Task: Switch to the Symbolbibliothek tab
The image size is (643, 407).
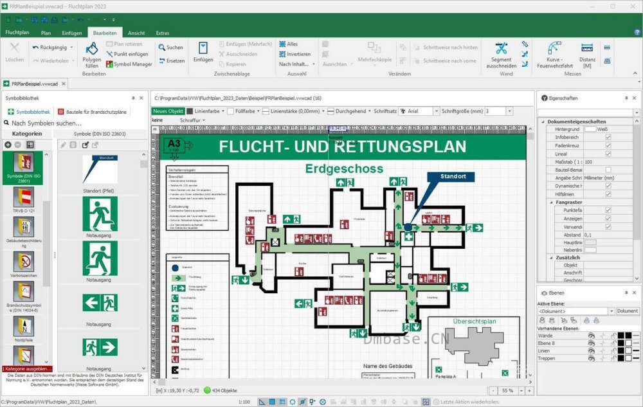Action: (29, 112)
